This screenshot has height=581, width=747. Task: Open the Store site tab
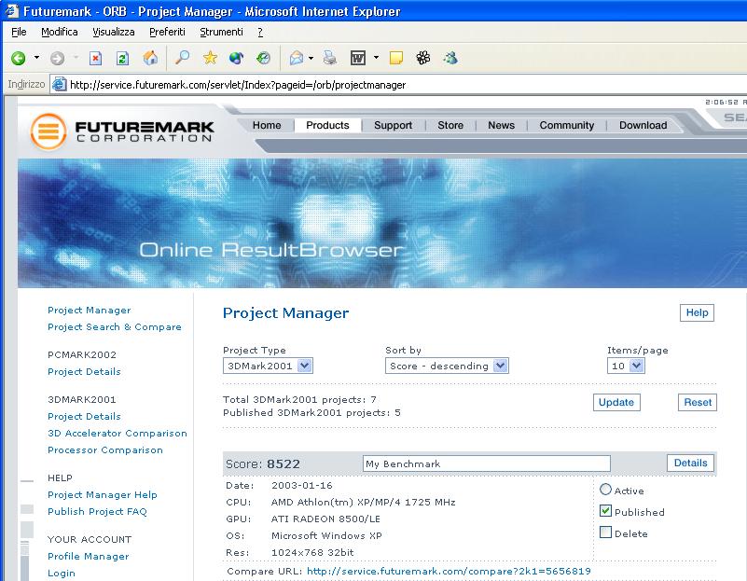pos(450,125)
